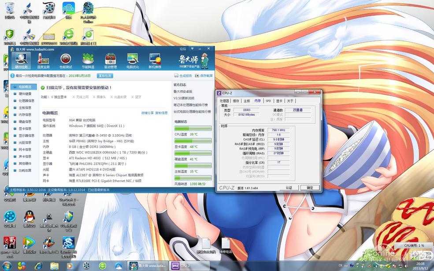Open 电脑优化 PC optimization in Ludashi

pyautogui.click(x=133, y=61)
